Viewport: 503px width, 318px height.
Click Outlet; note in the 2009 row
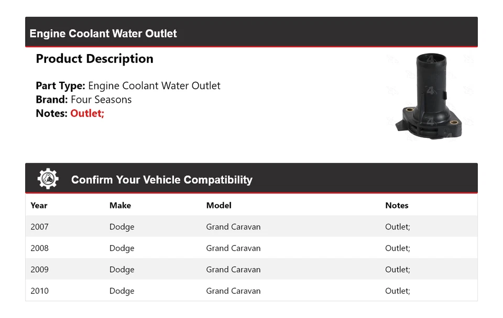[x=398, y=270]
